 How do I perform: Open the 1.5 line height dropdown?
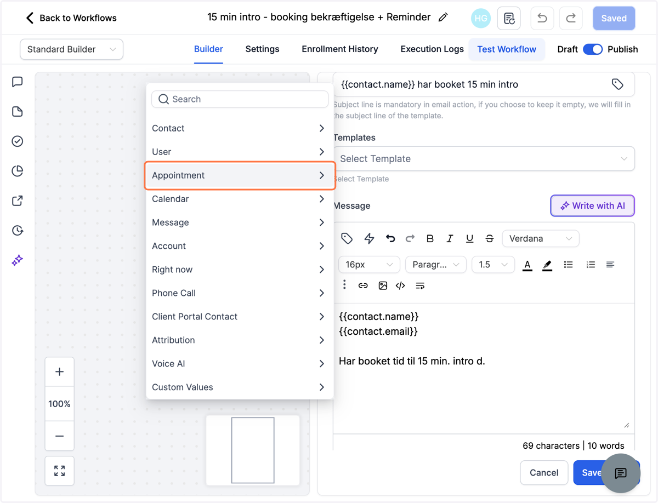pos(493,265)
